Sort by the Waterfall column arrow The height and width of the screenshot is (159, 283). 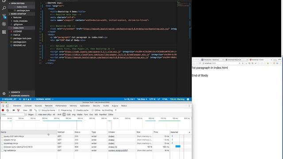tap(189, 132)
